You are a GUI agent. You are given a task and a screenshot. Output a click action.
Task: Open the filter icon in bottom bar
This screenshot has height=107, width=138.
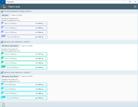tap(4, 104)
